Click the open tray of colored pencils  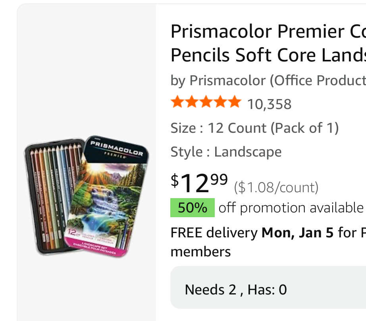(x=50, y=194)
